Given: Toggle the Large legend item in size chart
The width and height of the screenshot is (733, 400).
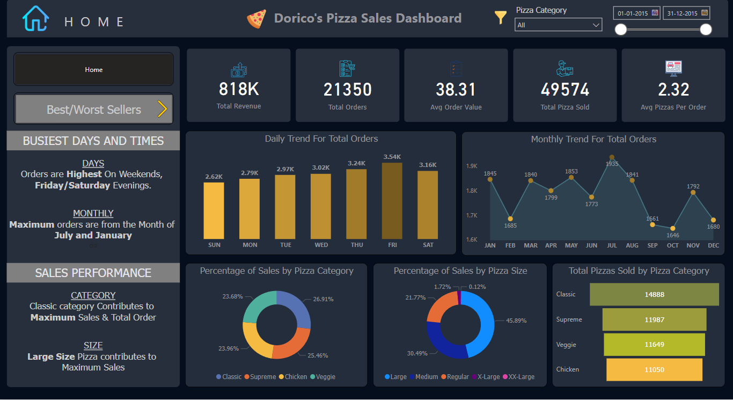Looking at the screenshot, I should 395,377.
